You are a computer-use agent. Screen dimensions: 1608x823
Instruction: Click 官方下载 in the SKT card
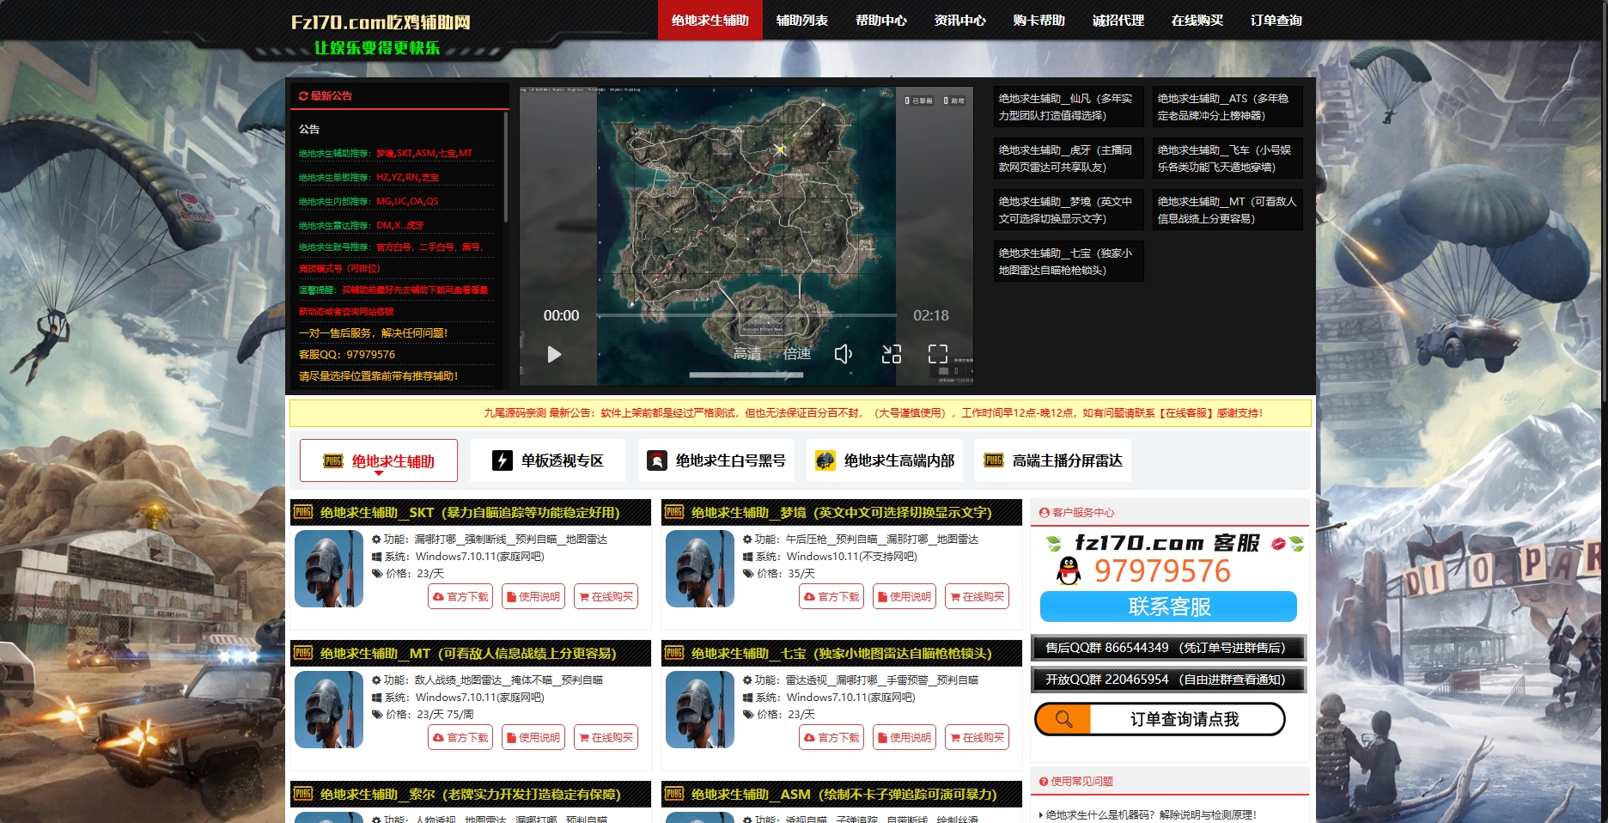pyautogui.click(x=460, y=596)
